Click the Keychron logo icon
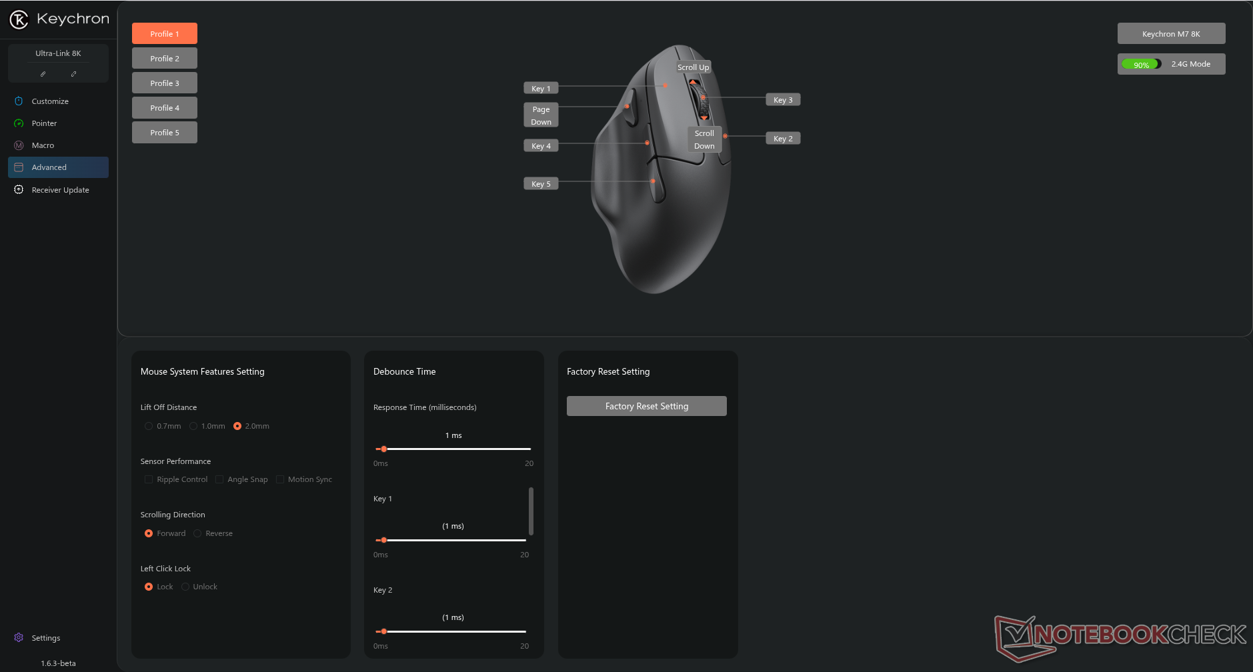 pyautogui.click(x=19, y=19)
